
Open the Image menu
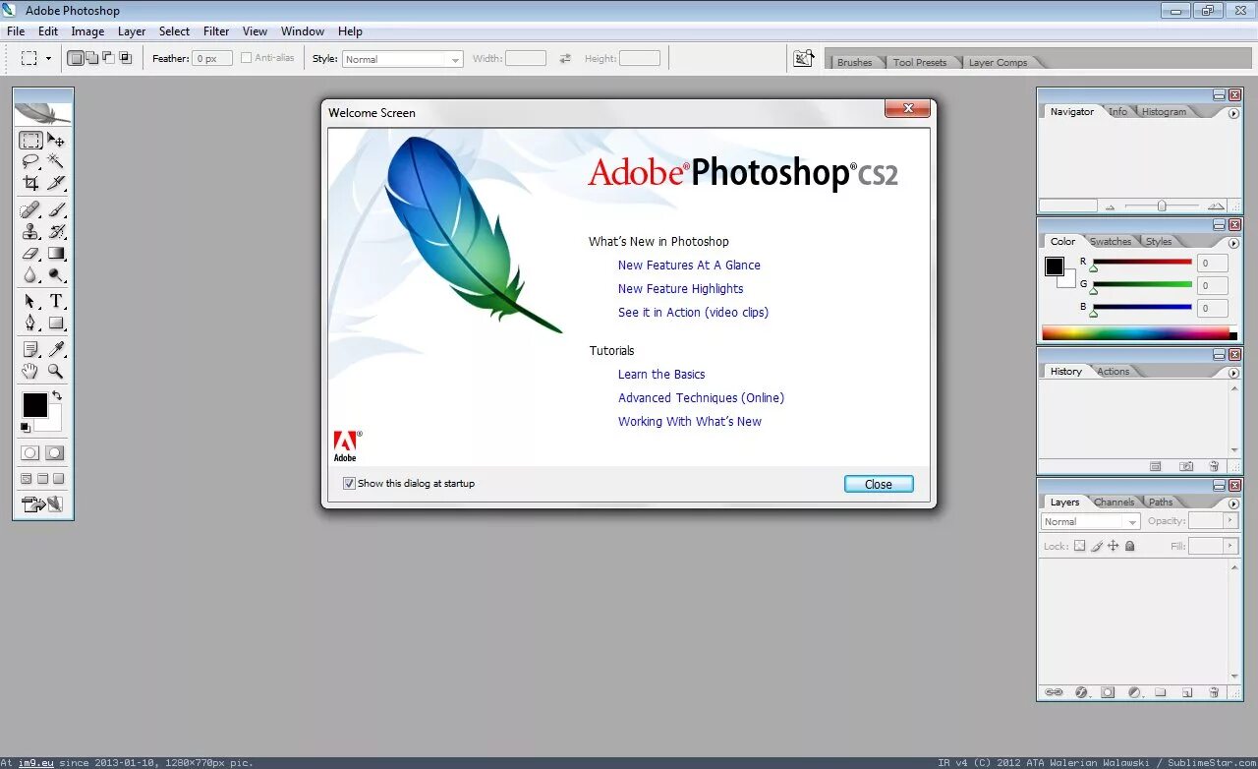[x=87, y=31]
